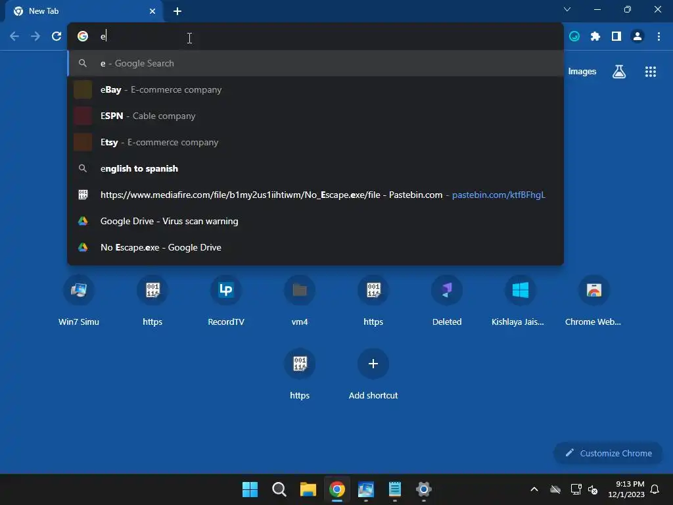673x505 pixels.
Task: Expand the tab search dropdown arrow
Action: (567, 9)
